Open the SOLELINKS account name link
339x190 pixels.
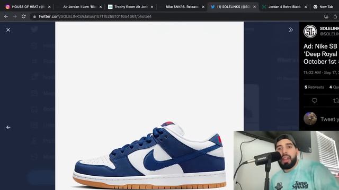pos(329,28)
